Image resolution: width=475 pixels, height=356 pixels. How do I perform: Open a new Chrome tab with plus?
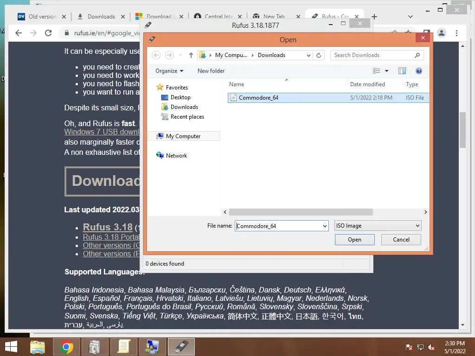coord(374,17)
